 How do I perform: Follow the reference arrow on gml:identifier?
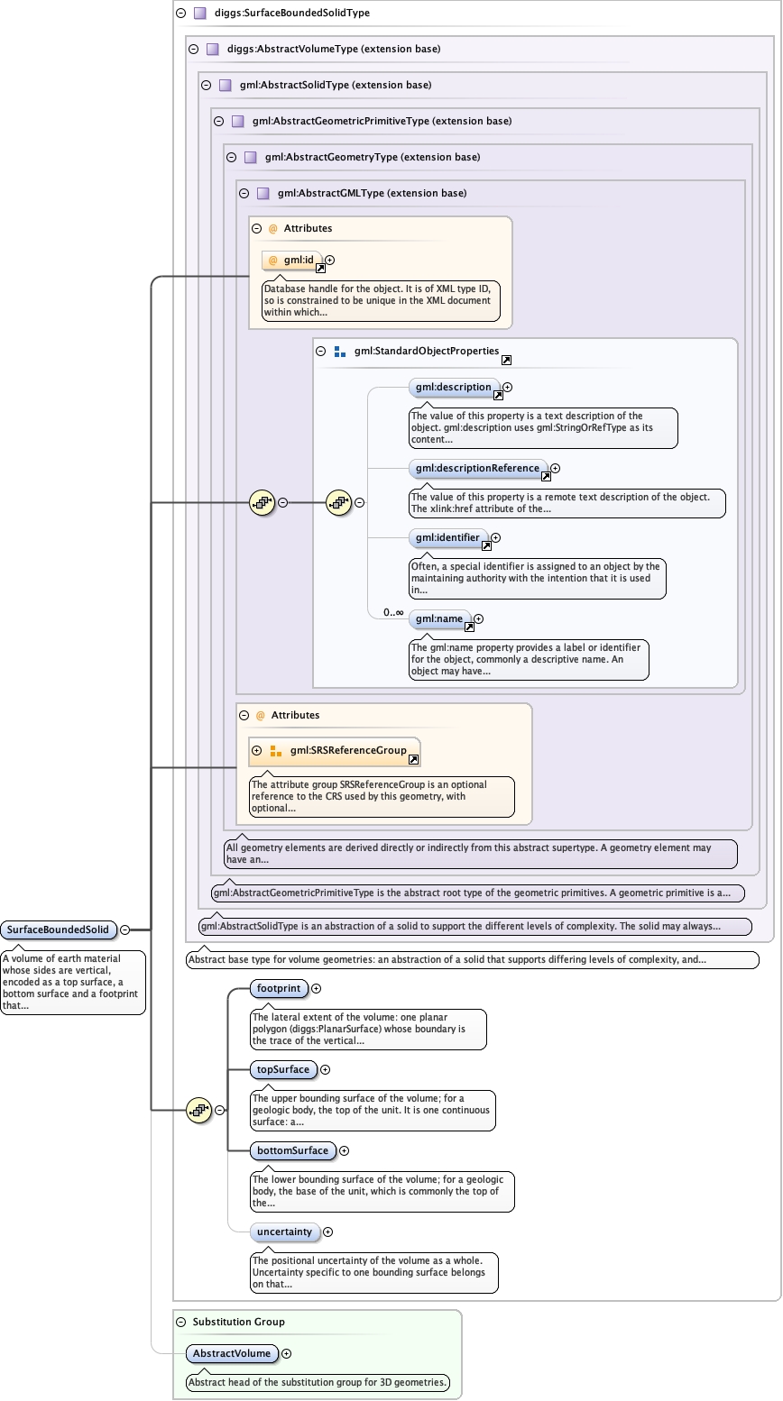(486, 545)
